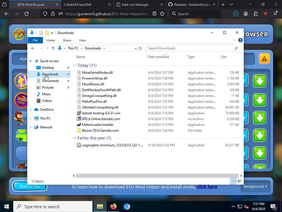Screen dimensions: 282x212
Task: Go up one folder level in Explorer
Action: coord(53,48)
